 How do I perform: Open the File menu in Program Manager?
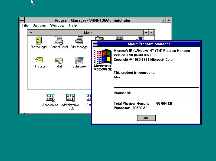(25, 25)
